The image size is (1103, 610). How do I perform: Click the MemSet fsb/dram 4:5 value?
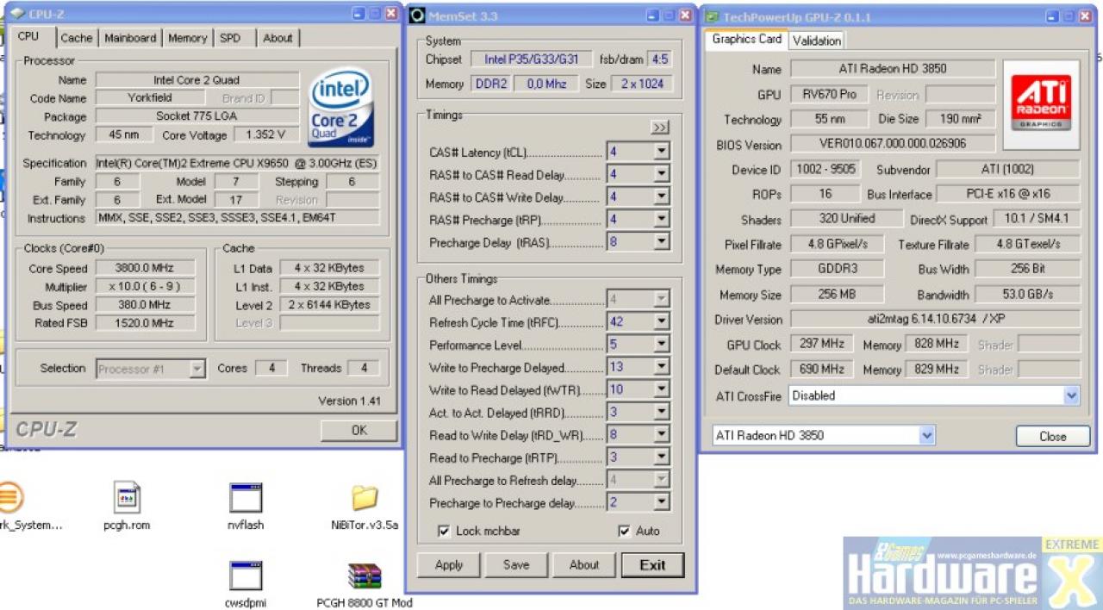[659, 59]
